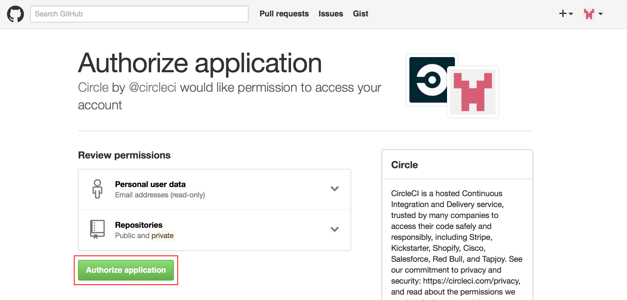Open Issues from the navbar
Image resolution: width=627 pixels, height=300 pixels.
click(x=330, y=14)
